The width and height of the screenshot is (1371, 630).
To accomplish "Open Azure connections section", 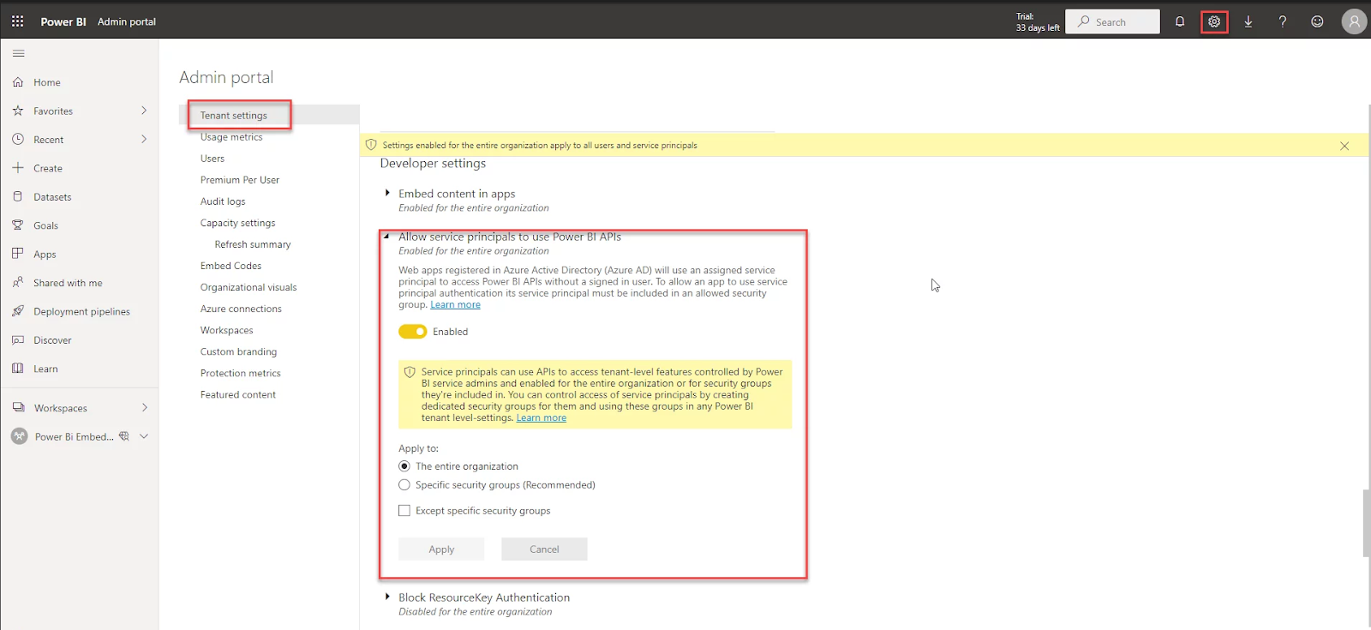I will [x=241, y=309].
